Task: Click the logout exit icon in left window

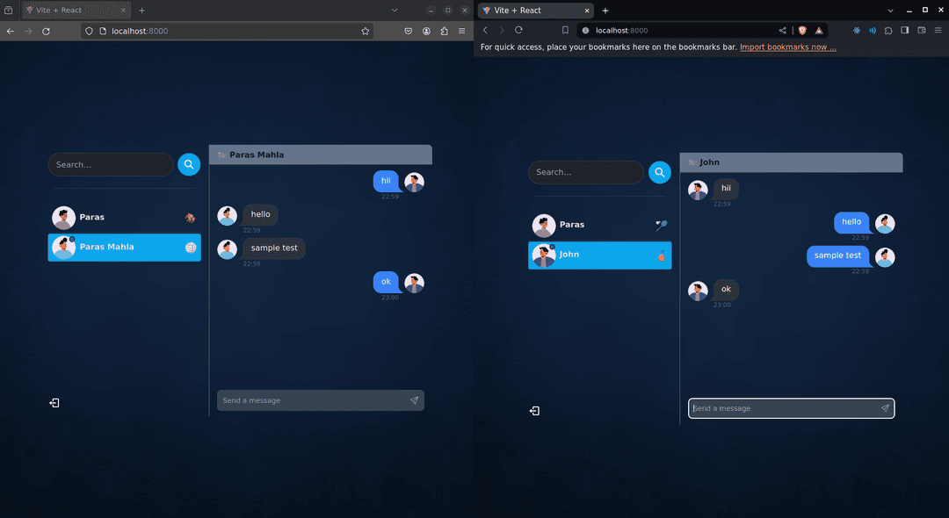Action: pyautogui.click(x=54, y=402)
